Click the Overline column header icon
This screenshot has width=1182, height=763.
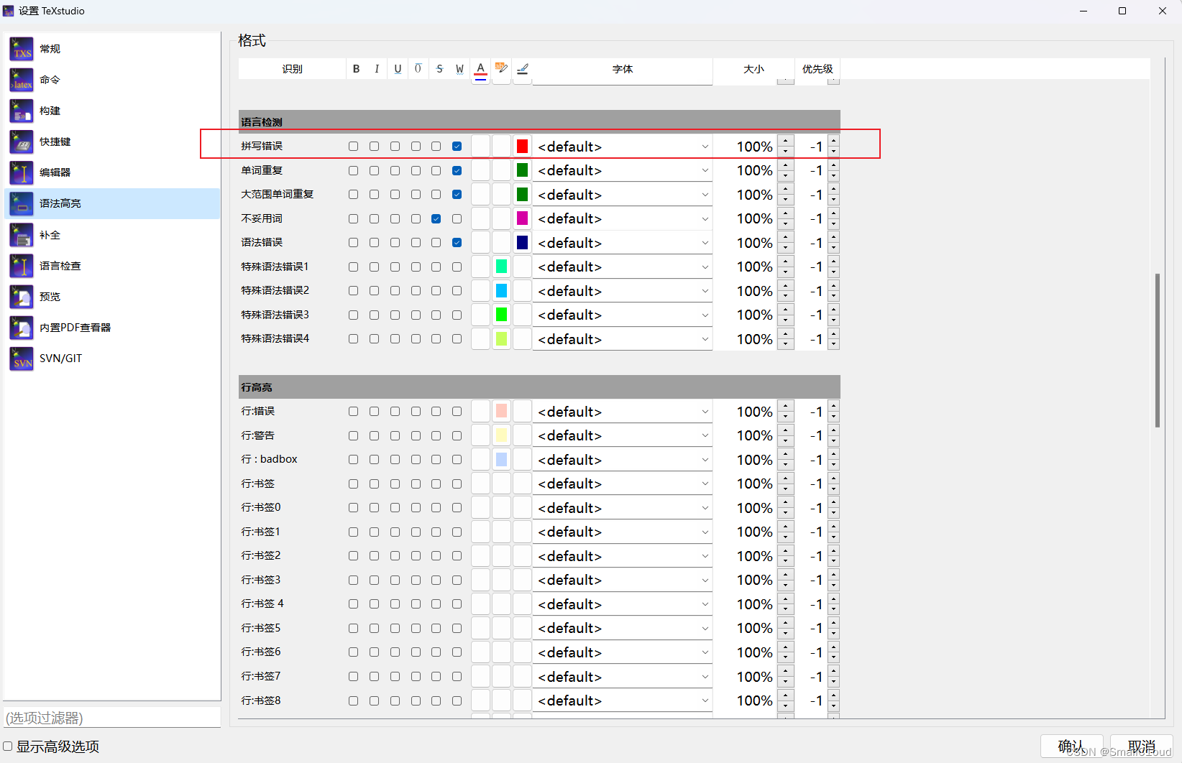[x=418, y=69]
